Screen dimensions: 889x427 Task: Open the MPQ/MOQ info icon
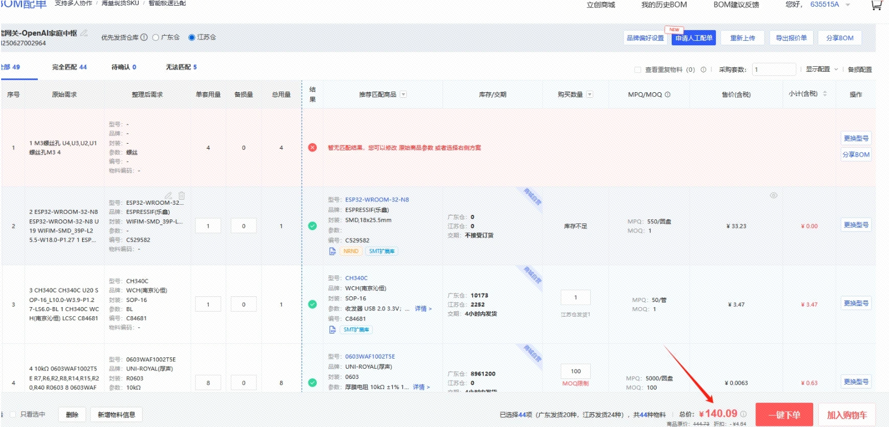coord(668,94)
